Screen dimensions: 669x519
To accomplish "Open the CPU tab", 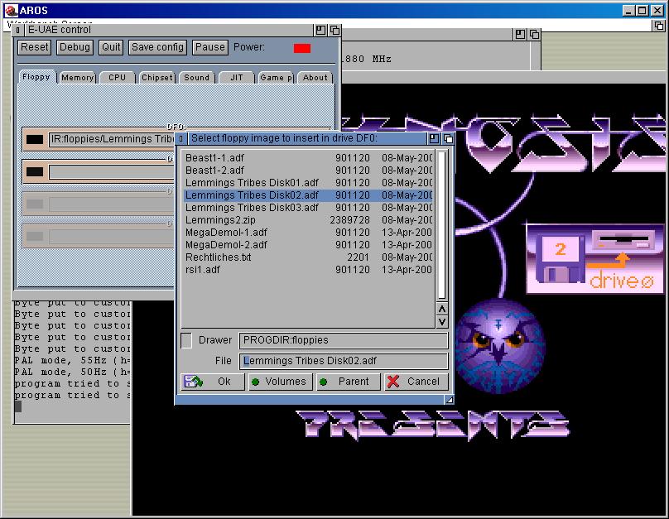I will (117, 78).
